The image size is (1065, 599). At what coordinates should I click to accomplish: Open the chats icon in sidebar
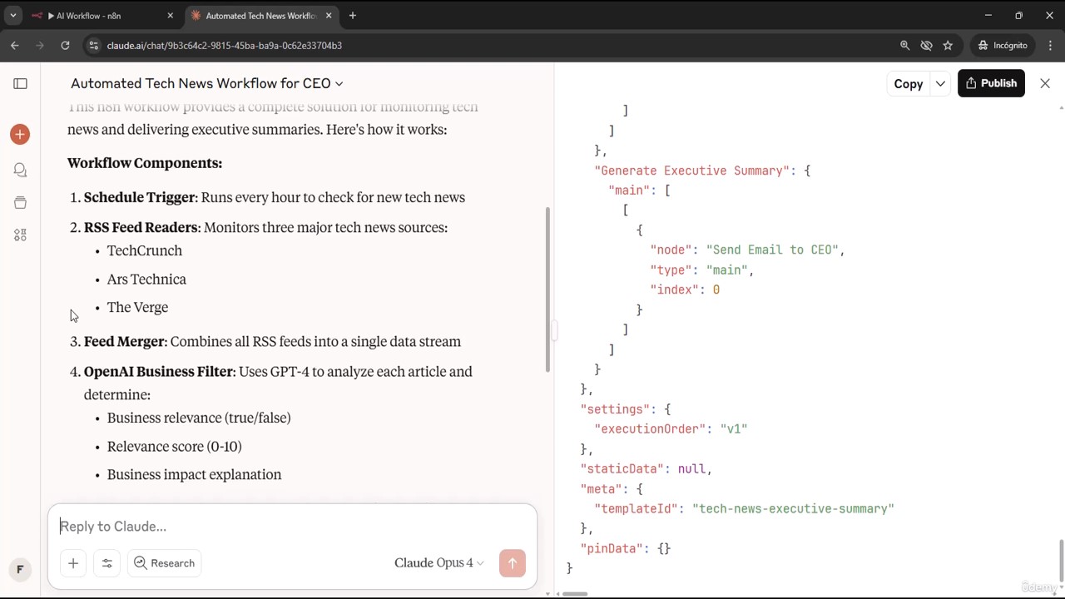[20, 170]
